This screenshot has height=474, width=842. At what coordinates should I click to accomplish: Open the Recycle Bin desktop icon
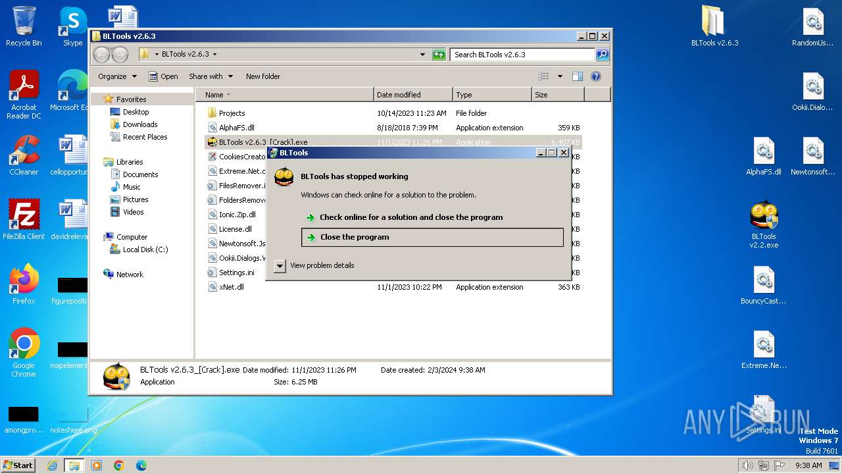coord(24,26)
